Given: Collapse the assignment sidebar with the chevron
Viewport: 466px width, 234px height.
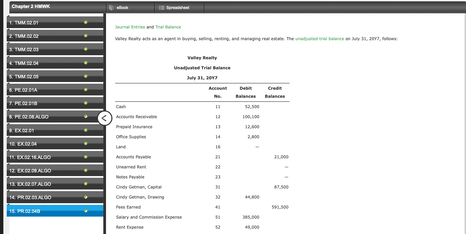Looking at the screenshot, I should pos(105,118).
